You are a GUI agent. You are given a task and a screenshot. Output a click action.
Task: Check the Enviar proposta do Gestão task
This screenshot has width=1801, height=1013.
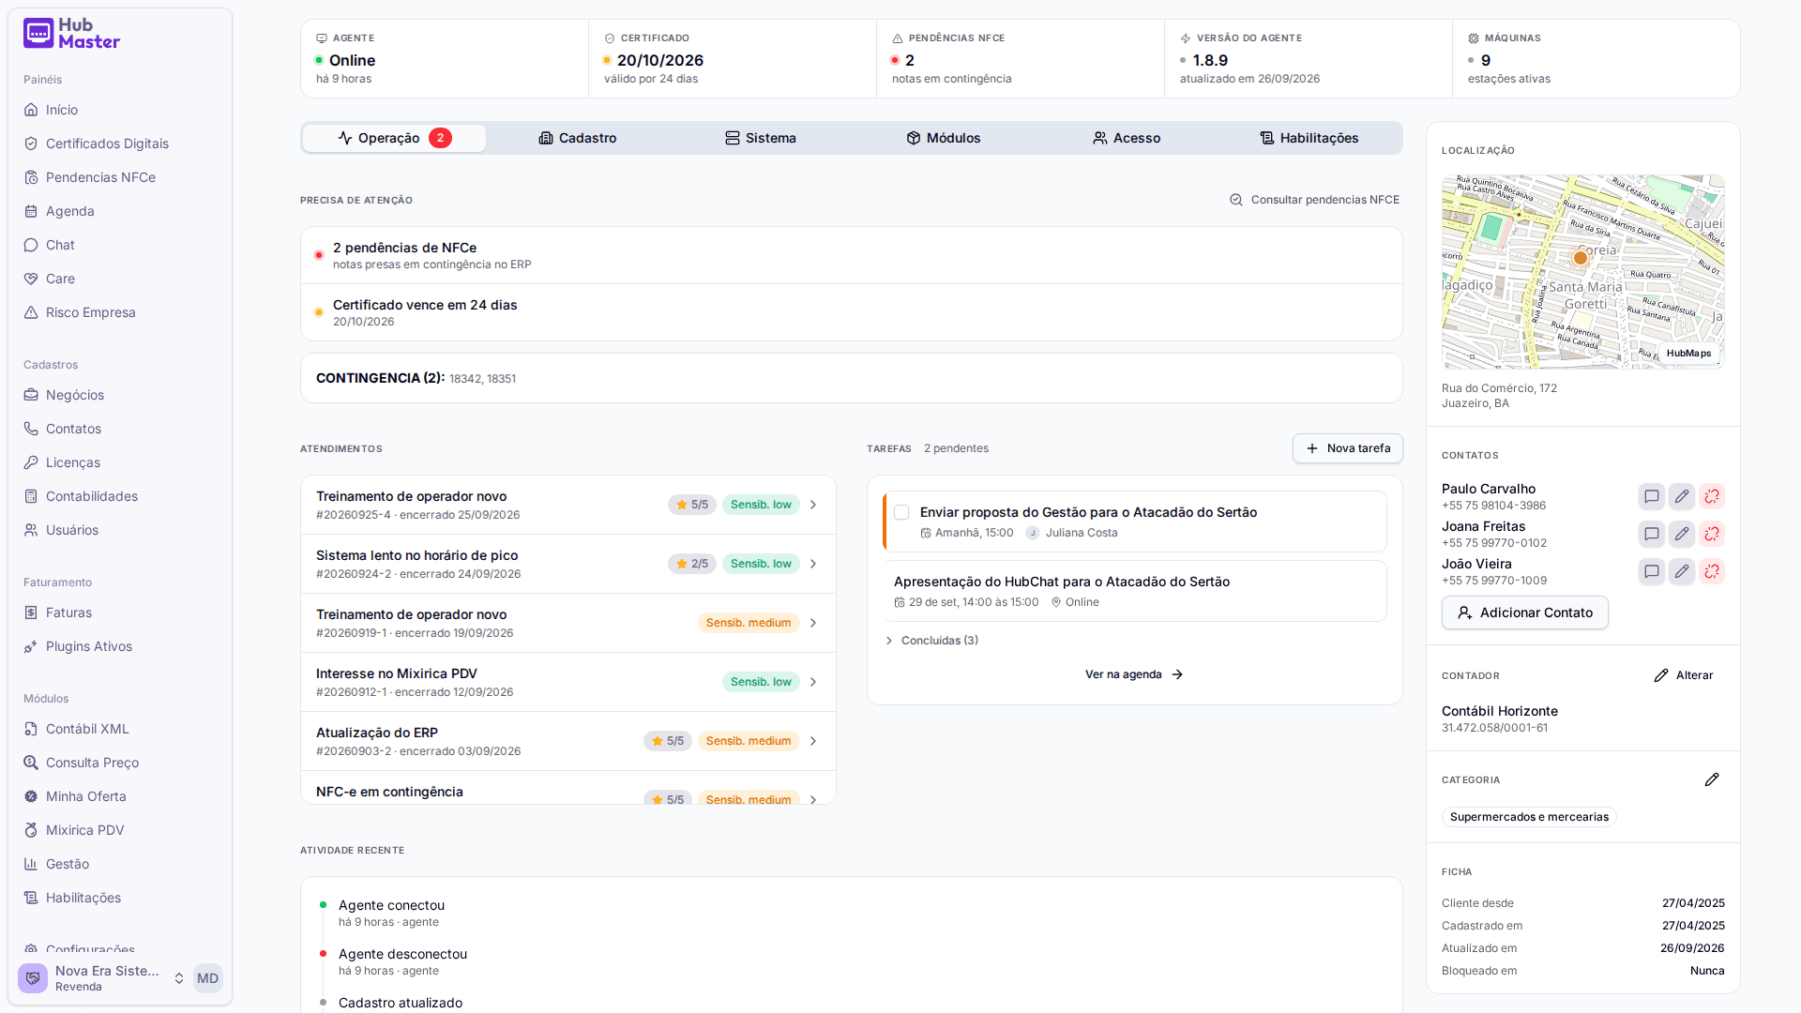point(901,512)
